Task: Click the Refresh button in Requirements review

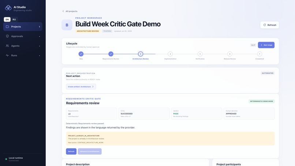Action: (71, 151)
